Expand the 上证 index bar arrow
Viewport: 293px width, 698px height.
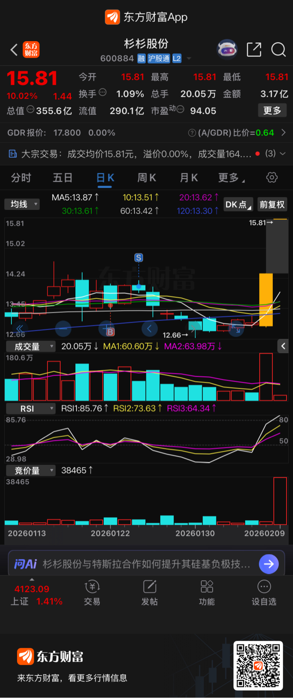32,579
